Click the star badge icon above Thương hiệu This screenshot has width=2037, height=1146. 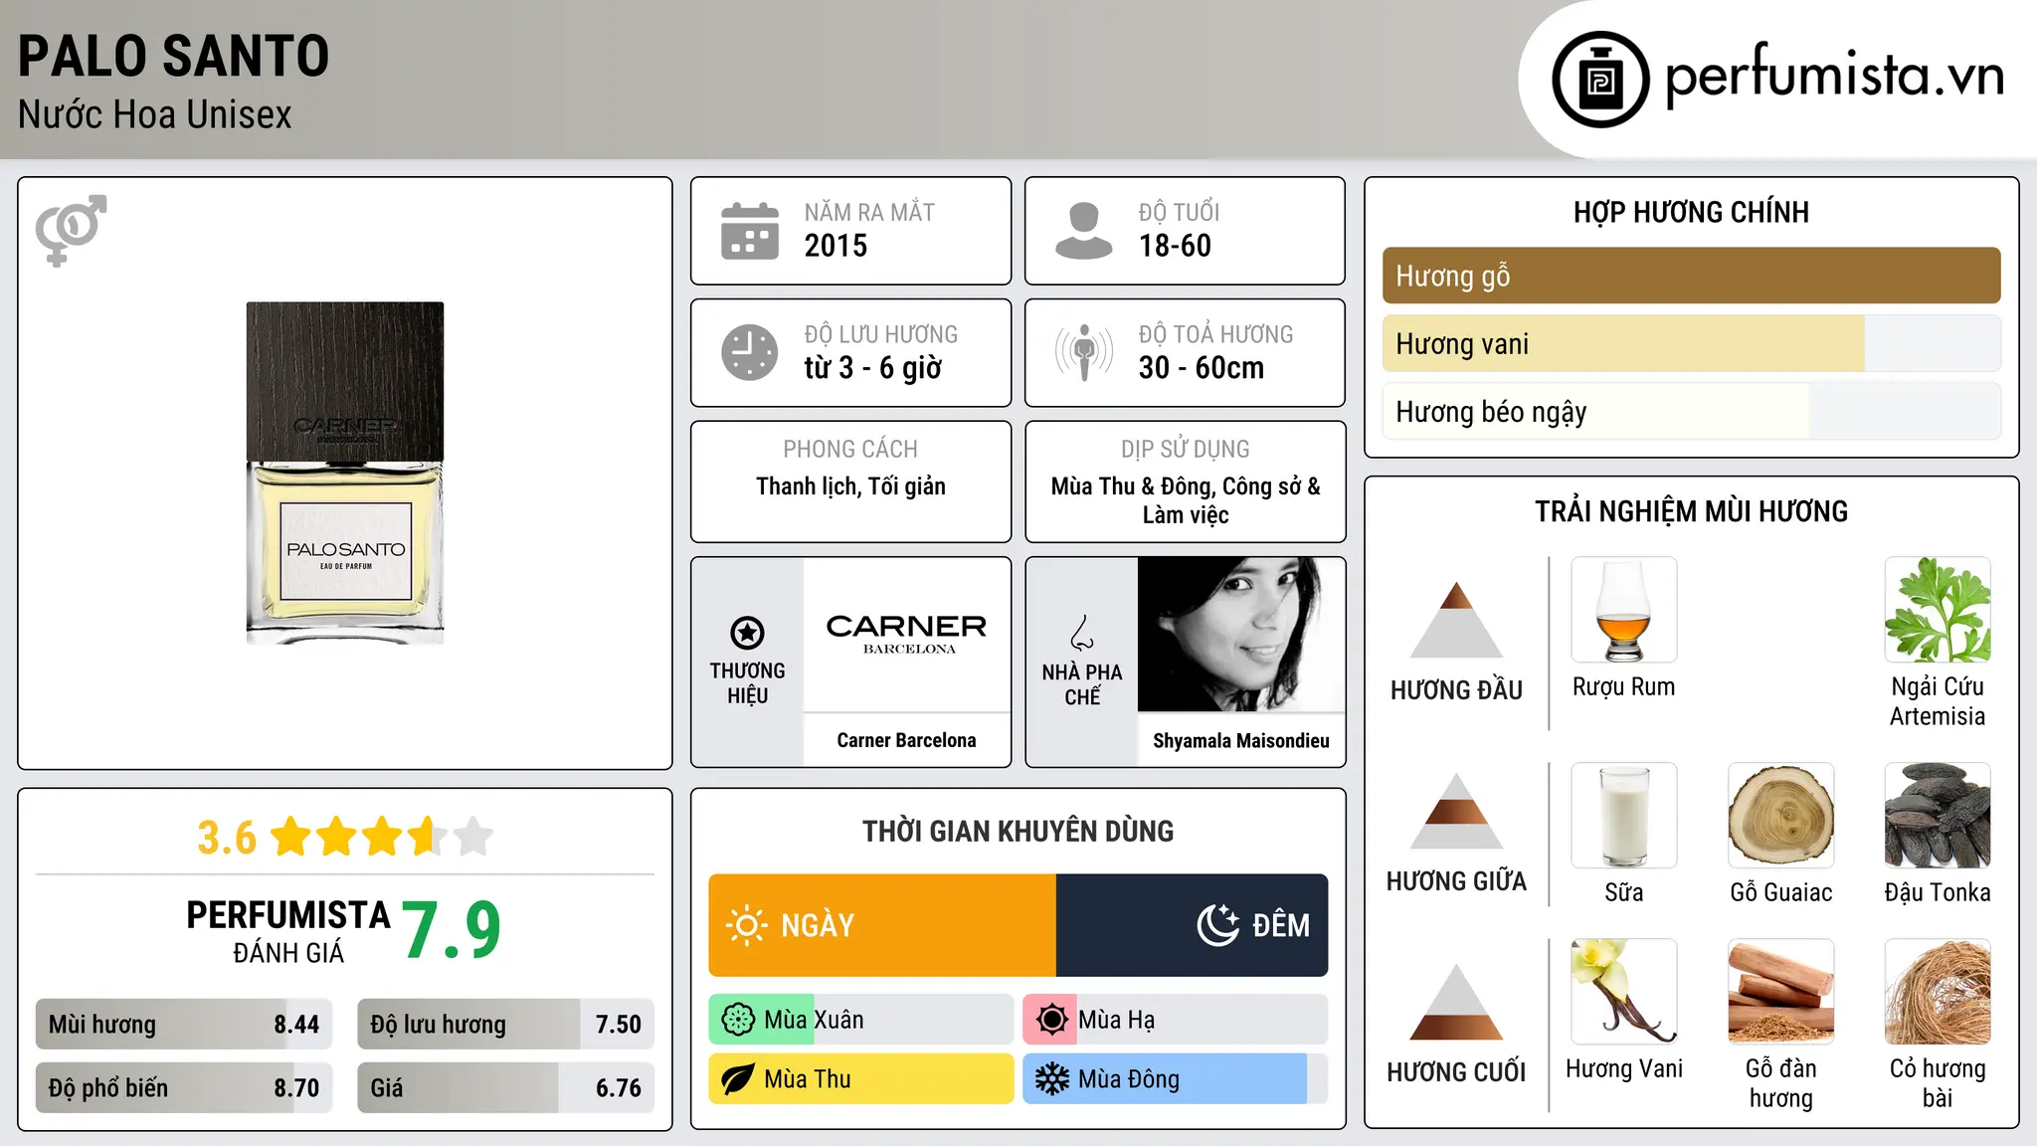[747, 632]
